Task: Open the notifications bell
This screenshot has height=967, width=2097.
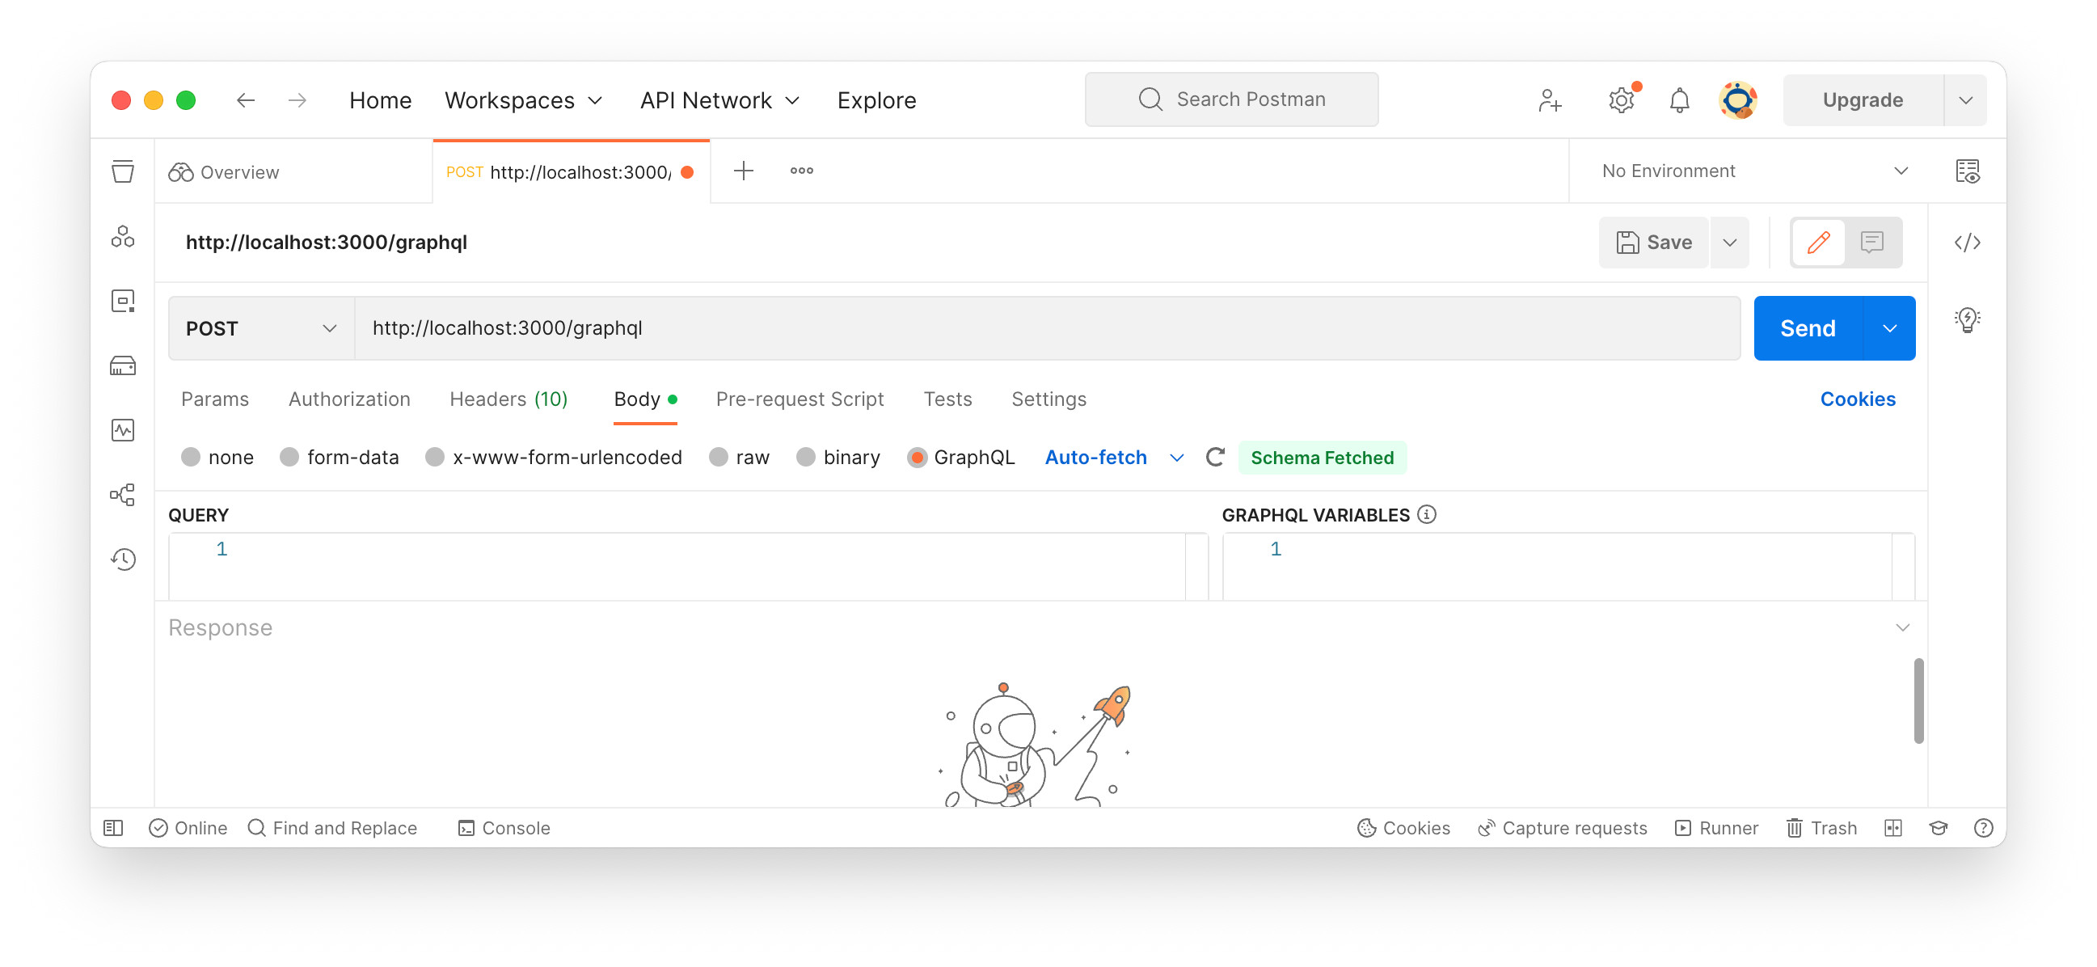Action: 1678,100
